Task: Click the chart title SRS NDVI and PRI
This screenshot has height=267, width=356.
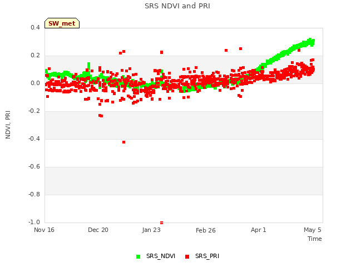Action: [x=177, y=6]
